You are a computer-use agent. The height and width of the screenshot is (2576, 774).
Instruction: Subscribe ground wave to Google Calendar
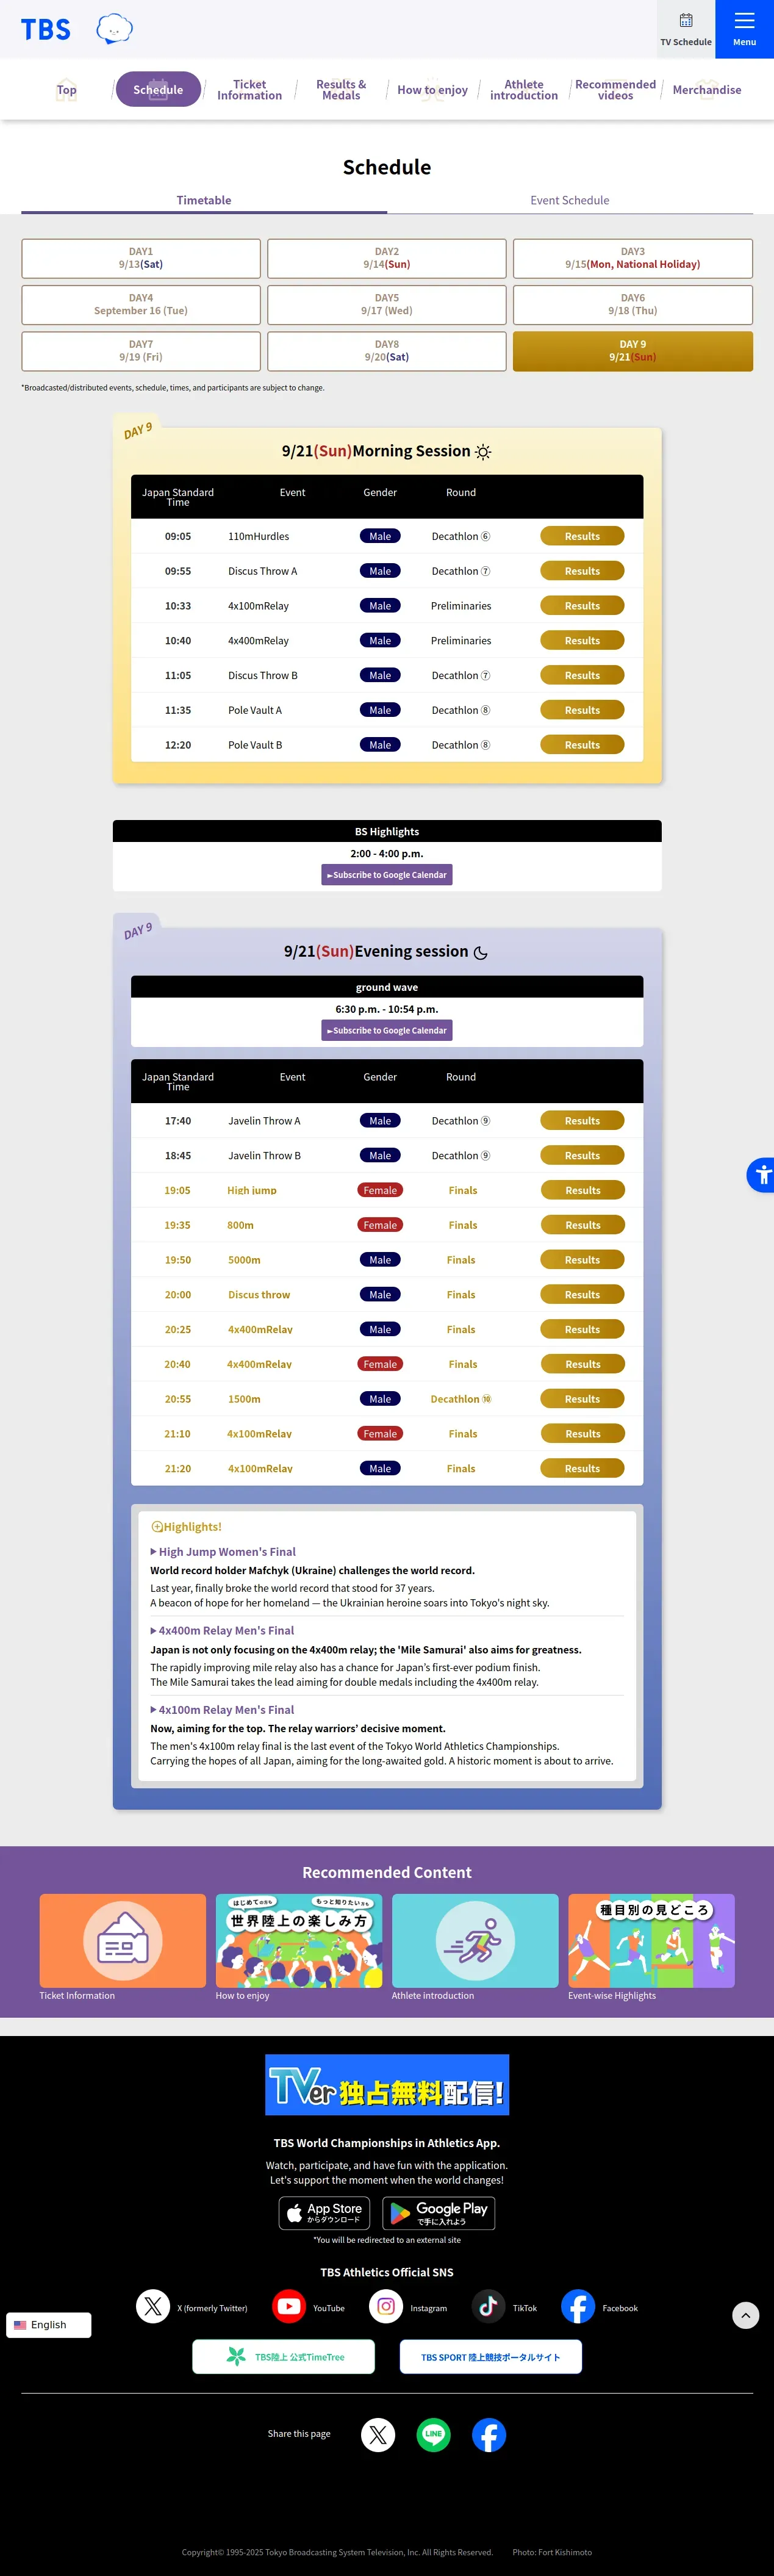coord(387,1030)
